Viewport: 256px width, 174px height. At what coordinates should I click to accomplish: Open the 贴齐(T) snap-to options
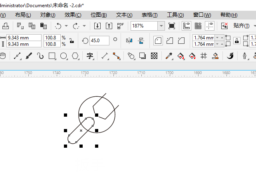point(241,26)
